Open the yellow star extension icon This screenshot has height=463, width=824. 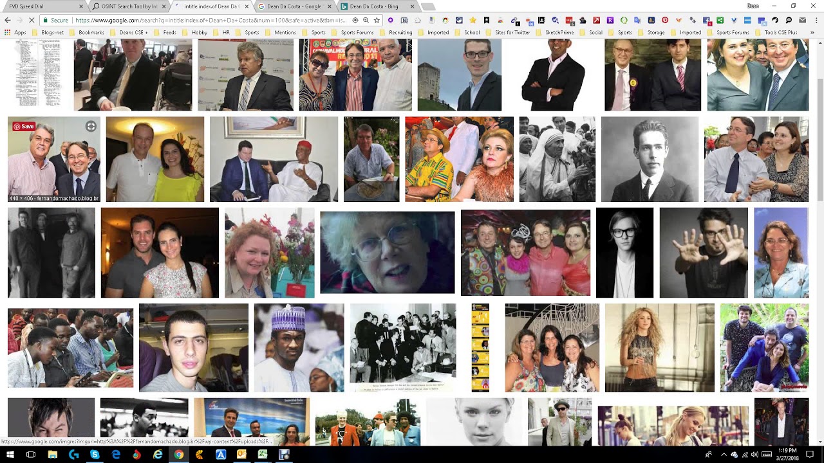coord(473,21)
